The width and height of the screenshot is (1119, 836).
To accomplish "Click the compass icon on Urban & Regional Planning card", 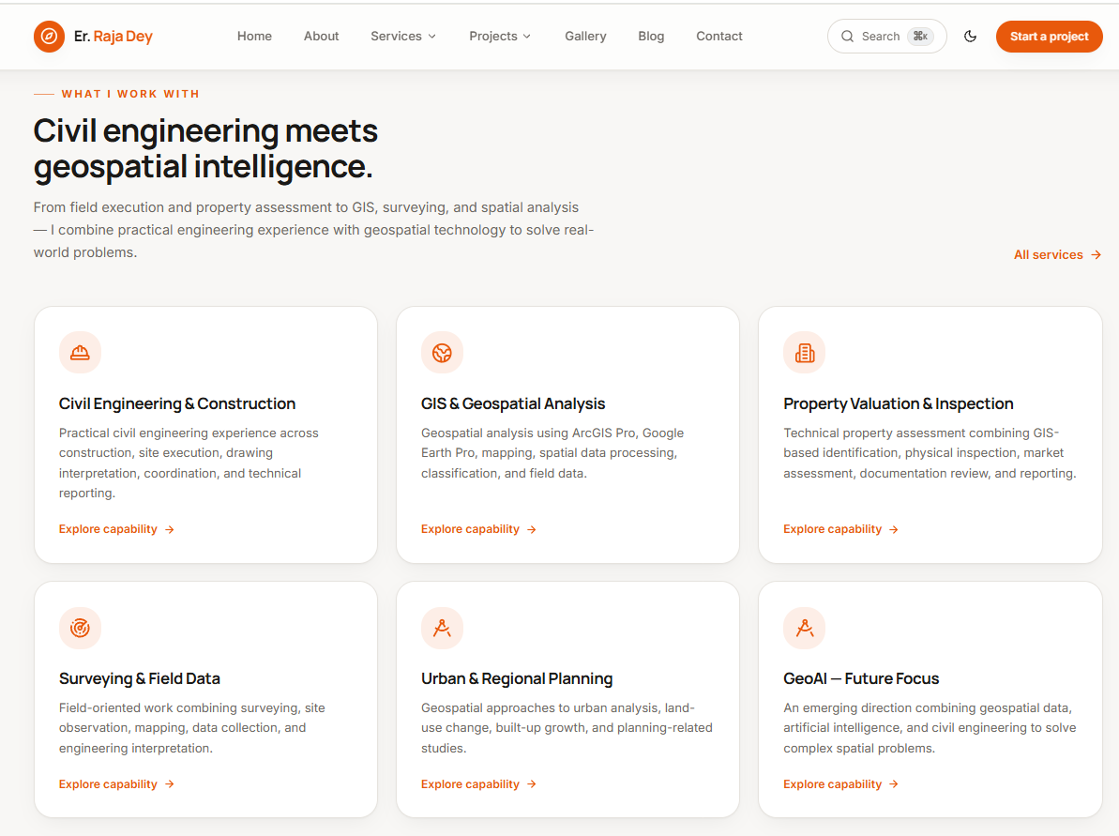I will (x=442, y=628).
